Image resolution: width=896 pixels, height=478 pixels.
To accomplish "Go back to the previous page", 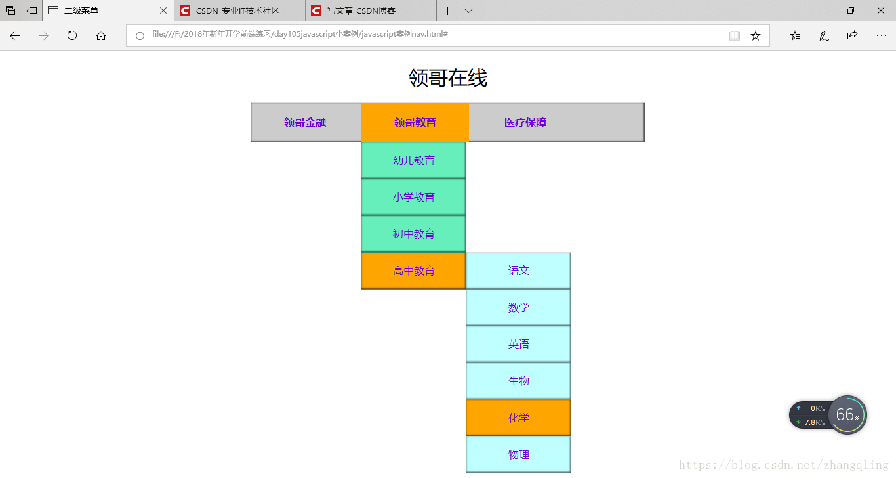I will [14, 35].
